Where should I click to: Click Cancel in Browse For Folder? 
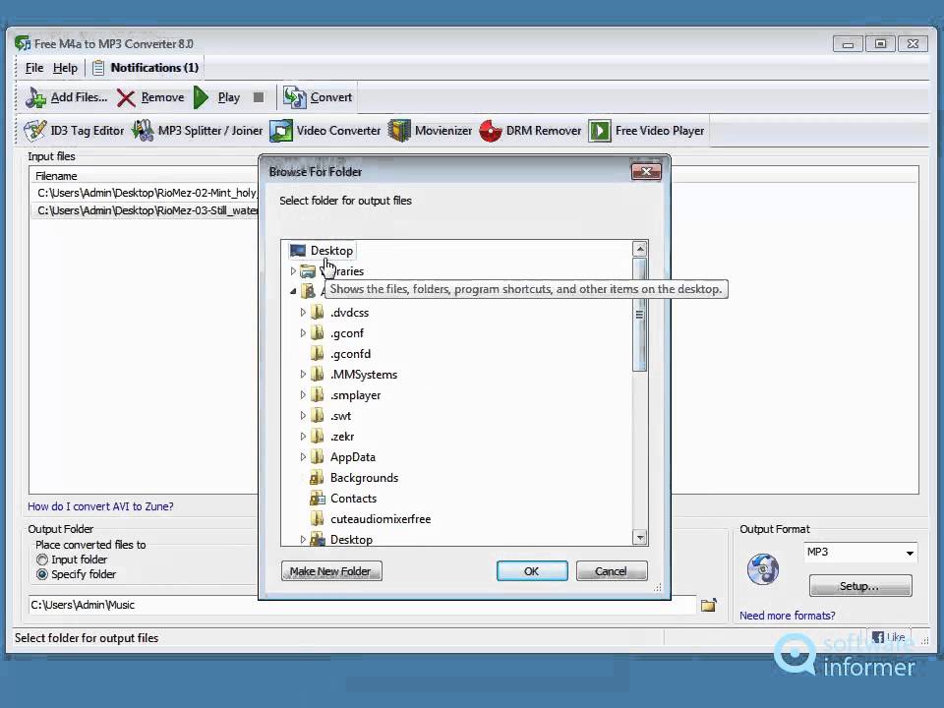pos(611,570)
